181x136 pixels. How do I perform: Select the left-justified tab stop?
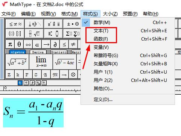[20, 83]
